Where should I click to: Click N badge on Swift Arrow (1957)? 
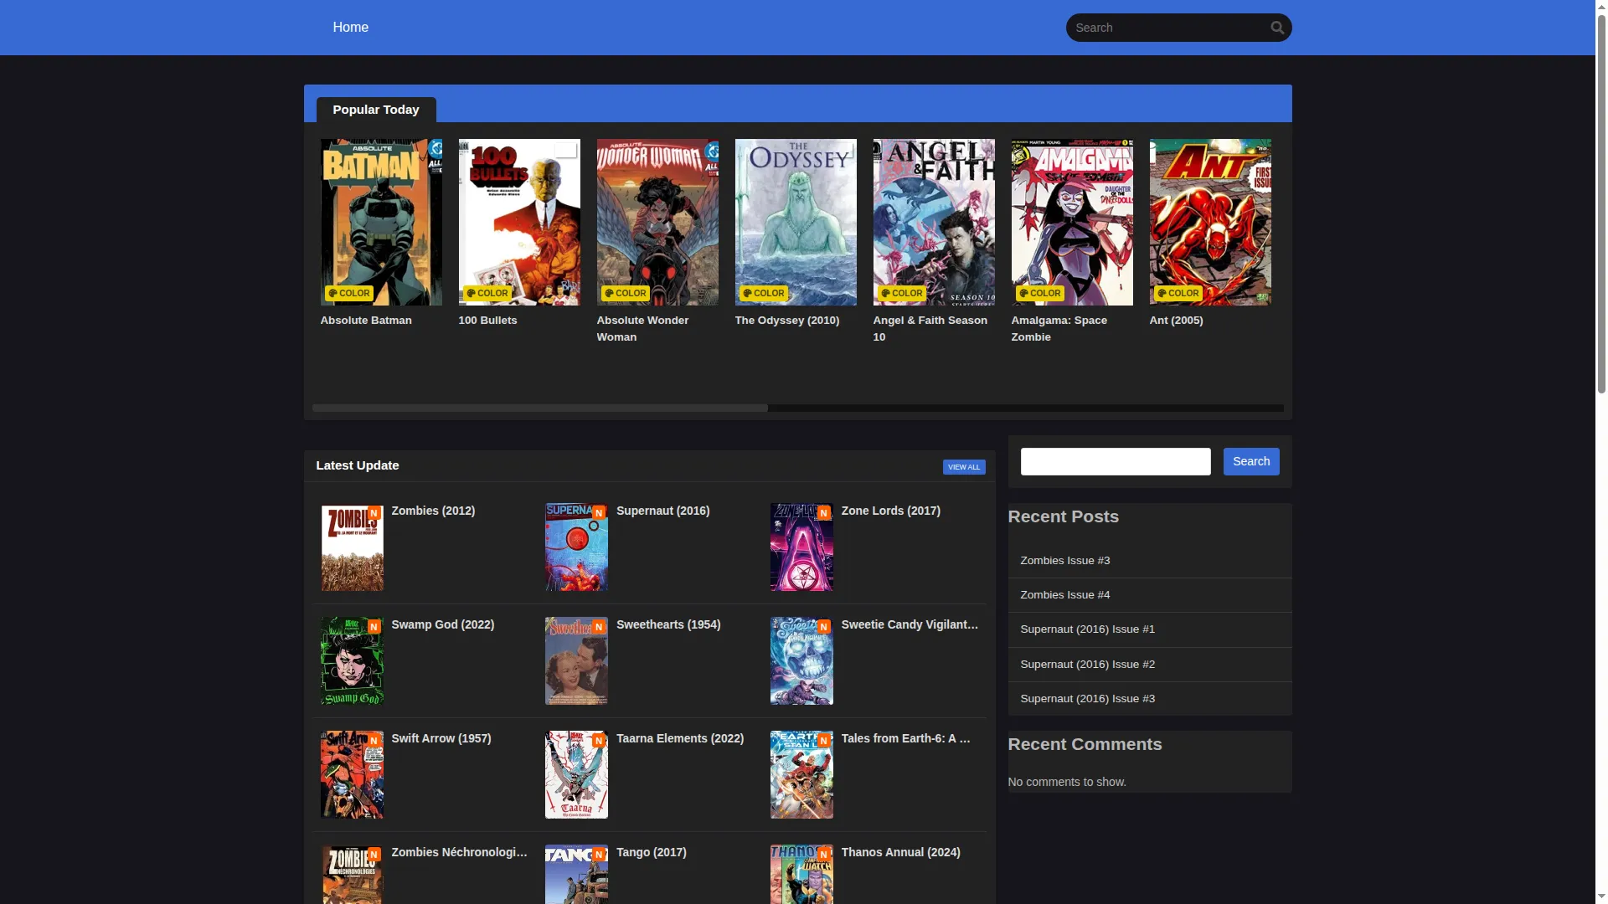[x=374, y=741]
